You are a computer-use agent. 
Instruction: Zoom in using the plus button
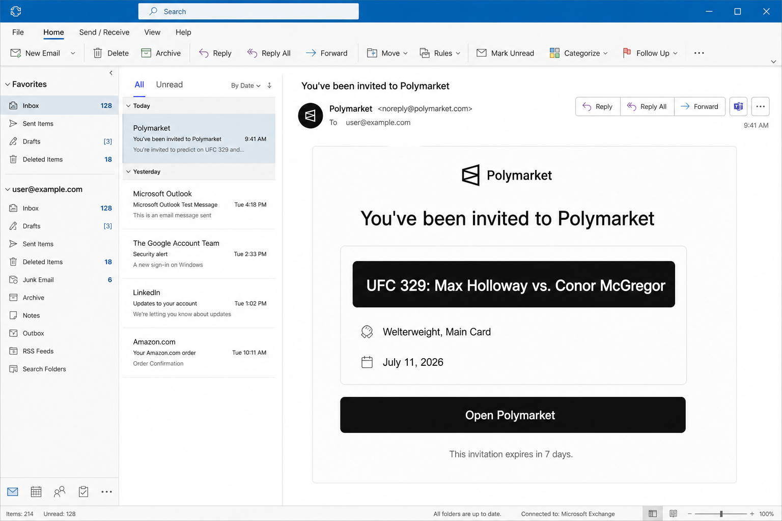tap(752, 514)
